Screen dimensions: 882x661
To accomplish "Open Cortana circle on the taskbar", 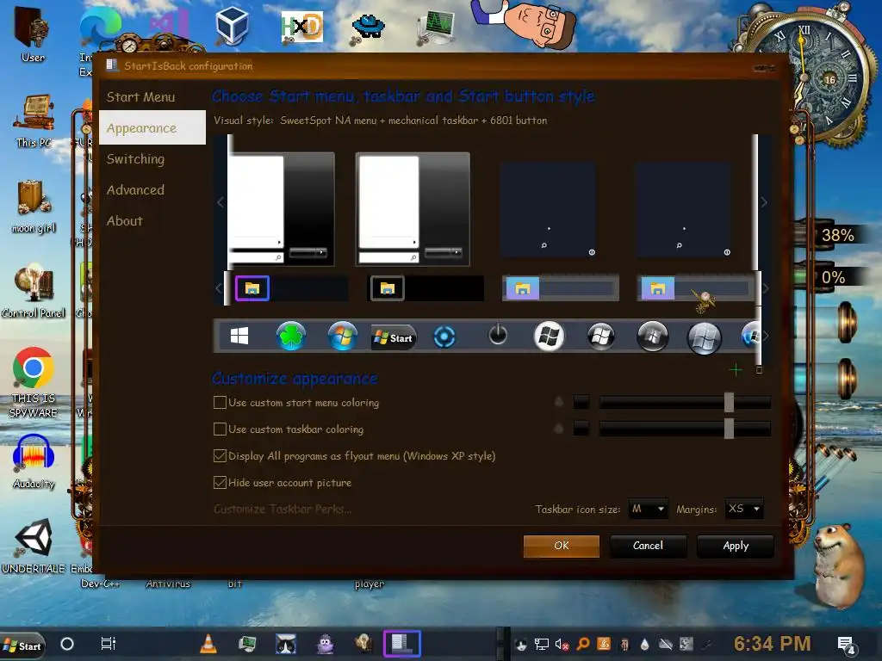I will pyautogui.click(x=67, y=644).
